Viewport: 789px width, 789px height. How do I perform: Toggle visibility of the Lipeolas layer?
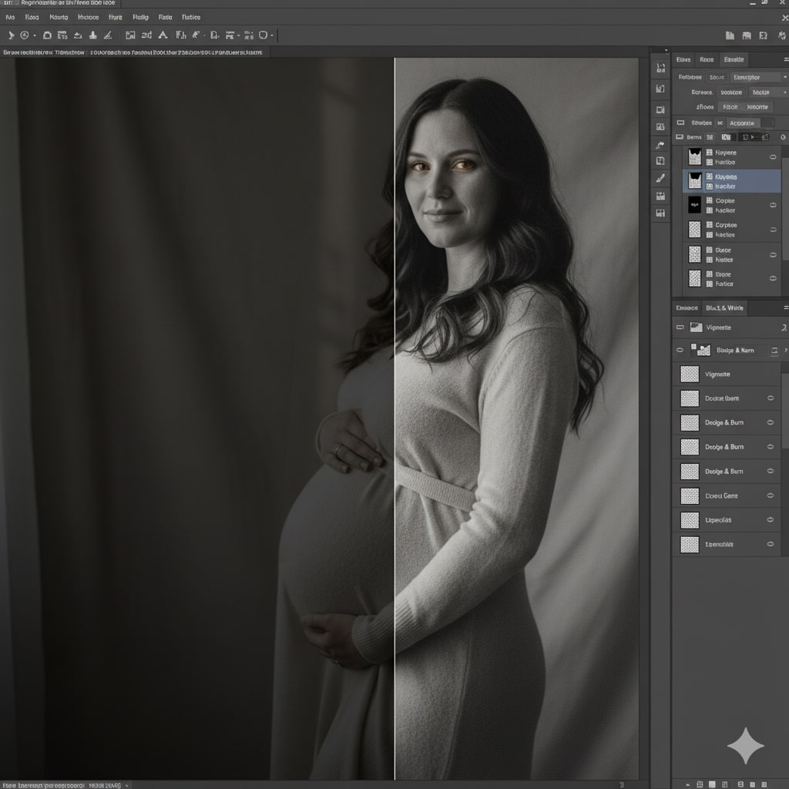coord(770,520)
